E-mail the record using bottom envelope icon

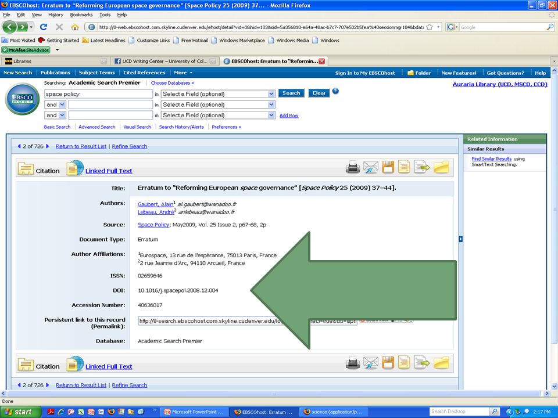[370, 363]
